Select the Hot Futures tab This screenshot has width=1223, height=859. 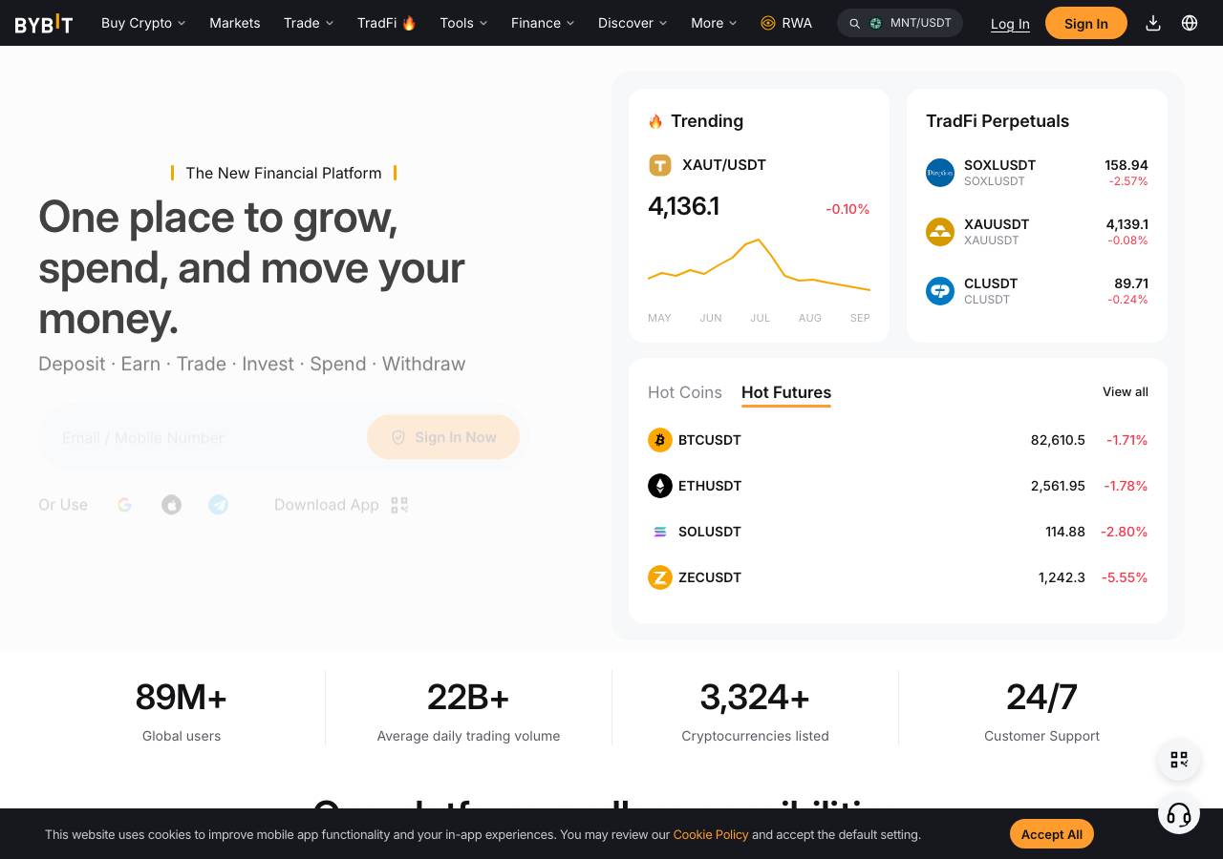(x=786, y=392)
